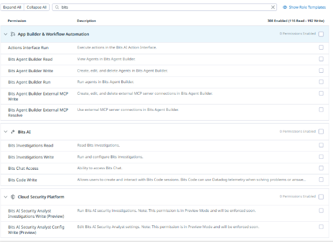Click the Description column header
This screenshot has height=242, width=333.
[x=87, y=21]
